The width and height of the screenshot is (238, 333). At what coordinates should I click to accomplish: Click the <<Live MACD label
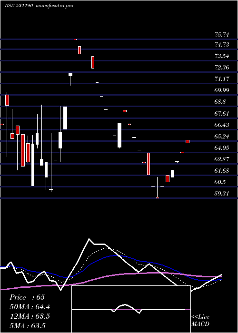tap(200, 321)
